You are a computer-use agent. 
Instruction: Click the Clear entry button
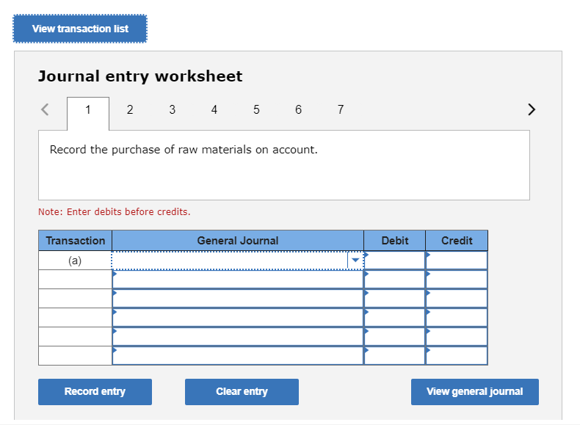pos(242,392)
